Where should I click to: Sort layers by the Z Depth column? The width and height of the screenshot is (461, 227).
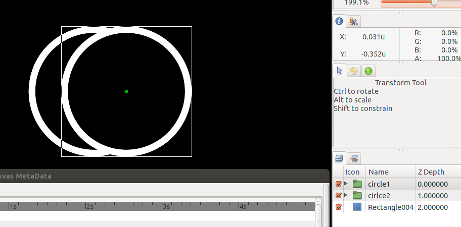pyautogui.click(x=438, y=172)
